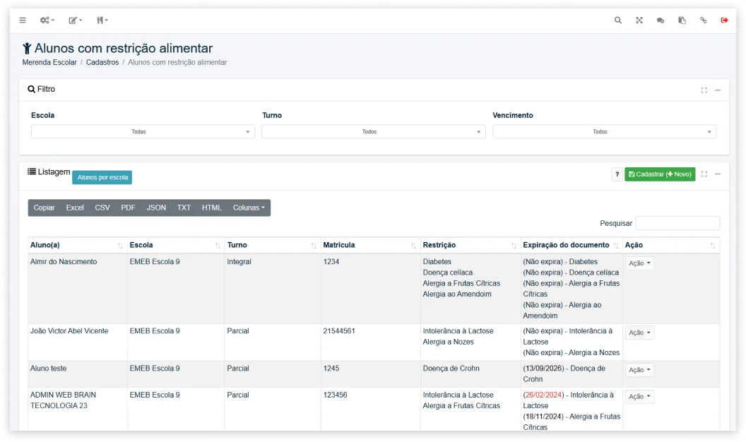Copy table with the Copiar button

pyautogui.click(x=45, y=208)
